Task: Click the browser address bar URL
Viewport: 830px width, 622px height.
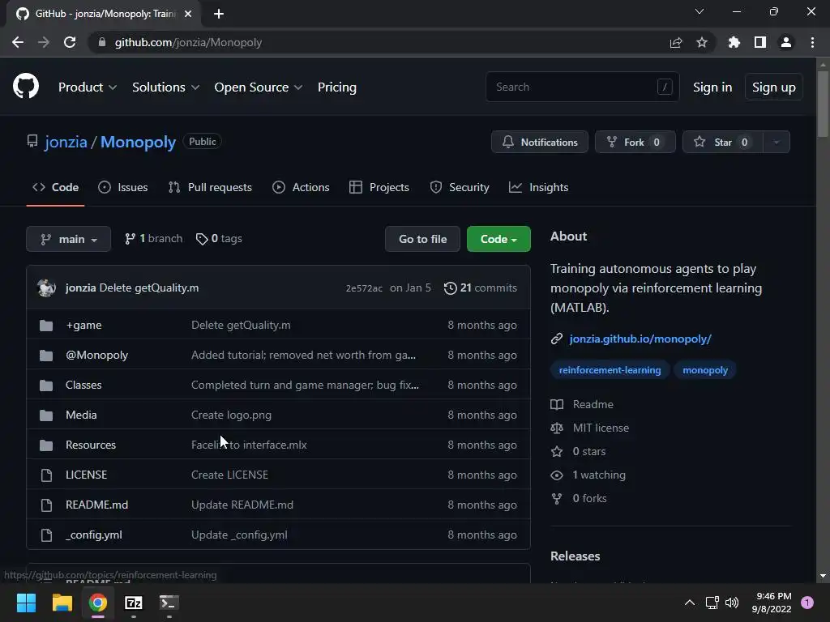Action: [x=188, y=42]
